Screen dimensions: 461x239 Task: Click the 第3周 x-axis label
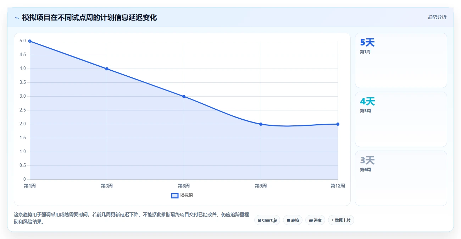pyautogui.click(x=107, y=186)
